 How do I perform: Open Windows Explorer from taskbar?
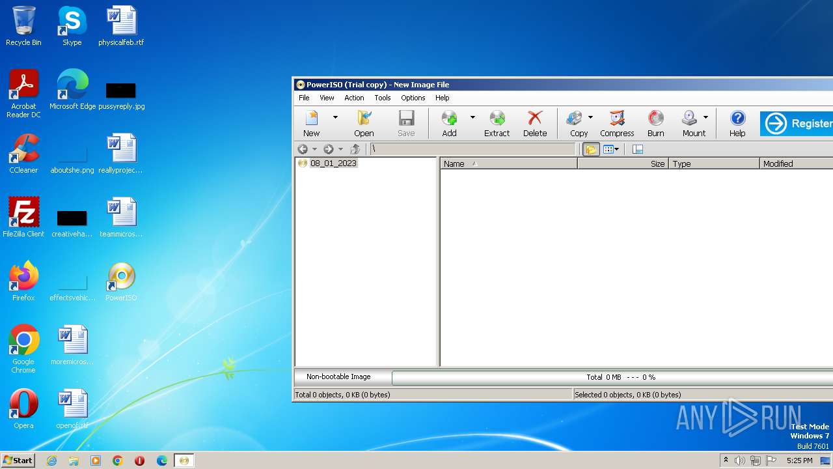click(74, 461)
